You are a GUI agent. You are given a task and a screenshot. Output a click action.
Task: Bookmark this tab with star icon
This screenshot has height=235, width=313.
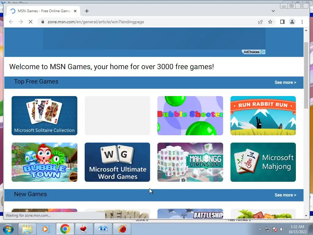tap(270, 22)
